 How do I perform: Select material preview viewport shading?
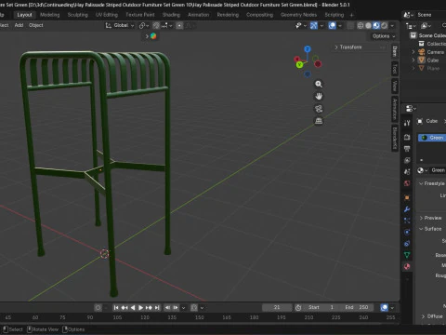coord(376,25)
